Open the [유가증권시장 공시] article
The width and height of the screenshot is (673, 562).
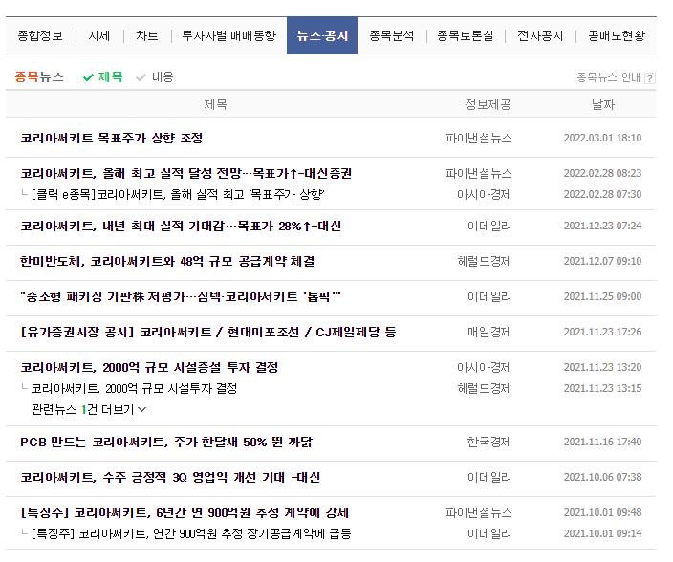[x=208, y=332]
